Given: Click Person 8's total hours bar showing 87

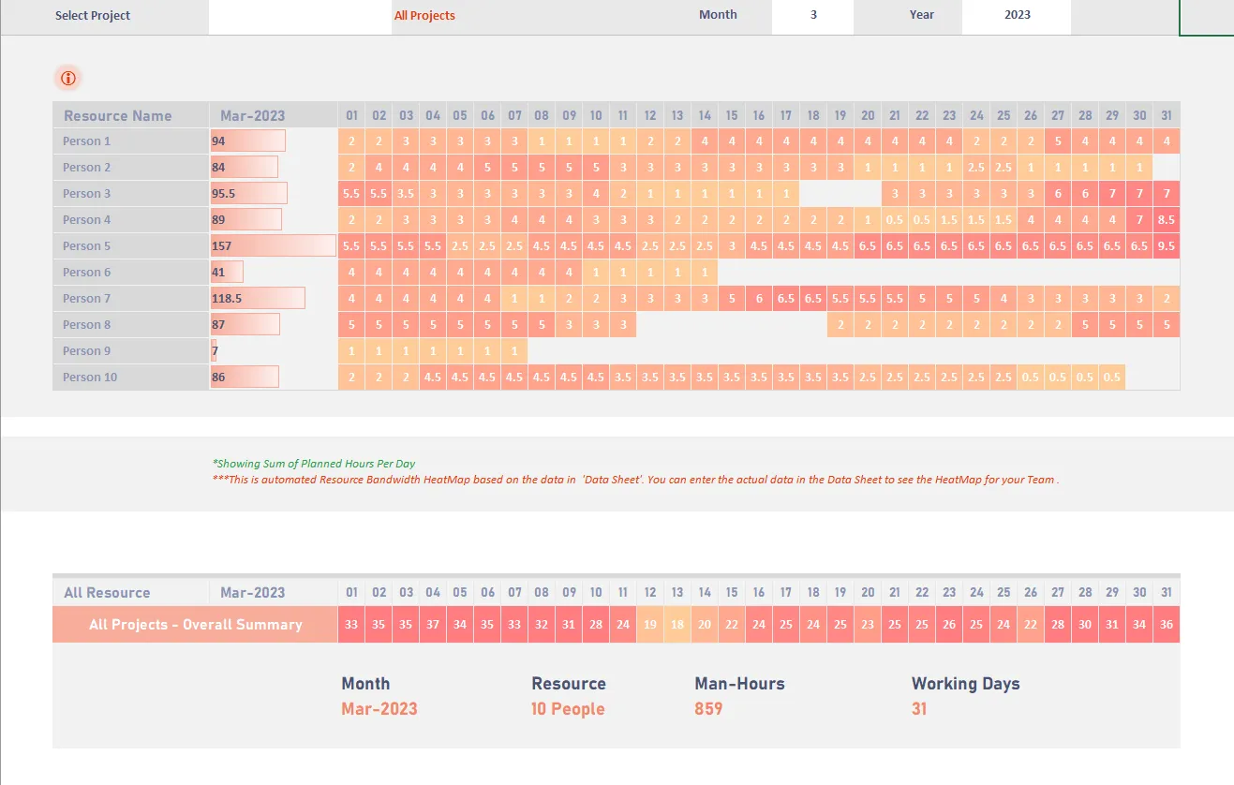Looking at the screenshot, I should tap(245, 325).
